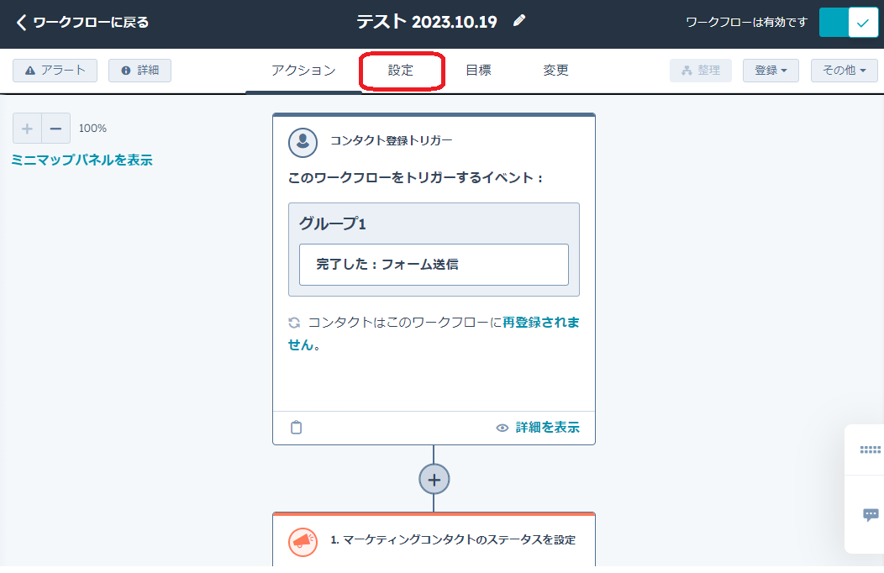Select the グループ1 group heading
884x573 pixels.
pos(333,223)
